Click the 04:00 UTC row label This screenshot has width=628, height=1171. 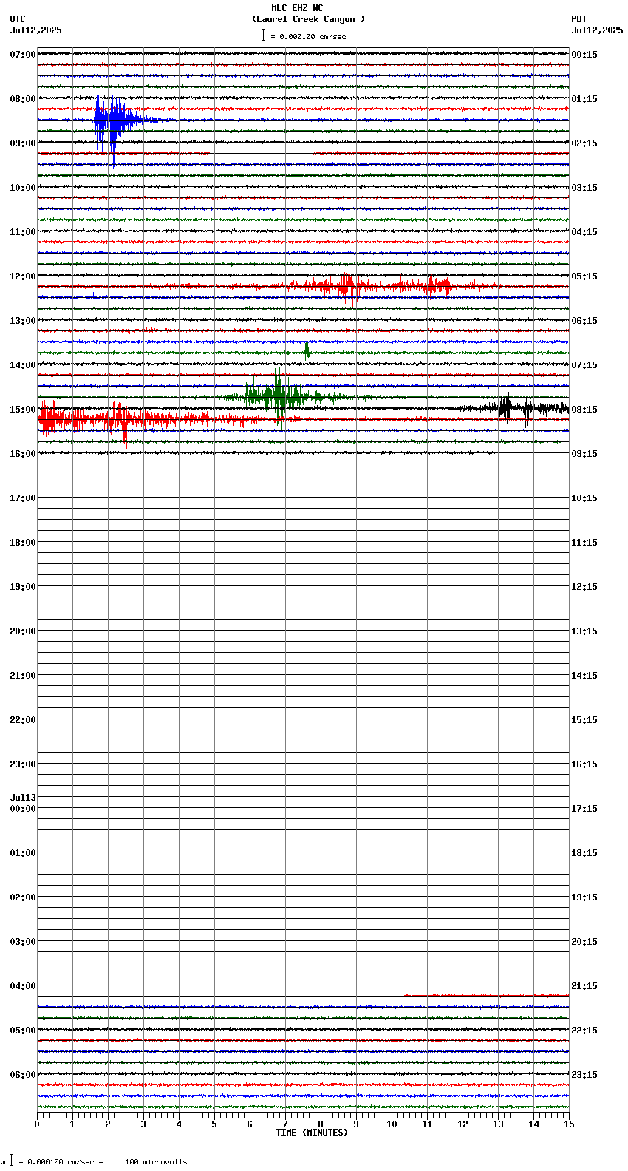tap(23, 986)
